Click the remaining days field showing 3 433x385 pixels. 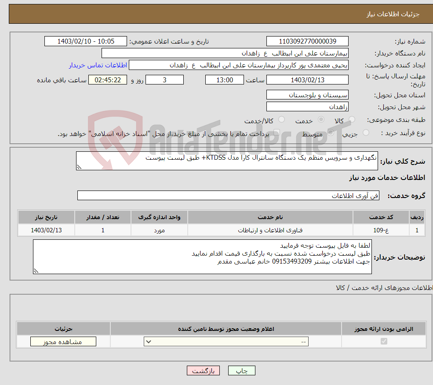[x=164, y=80]
